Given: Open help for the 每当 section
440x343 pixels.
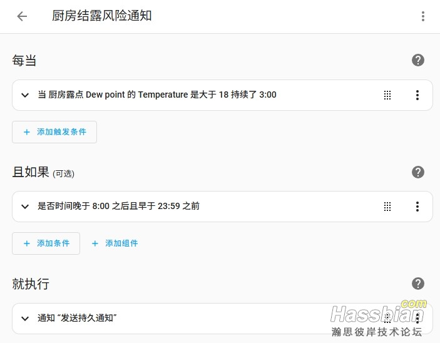Looking at the screenshot, I should [x=418, y=60].
